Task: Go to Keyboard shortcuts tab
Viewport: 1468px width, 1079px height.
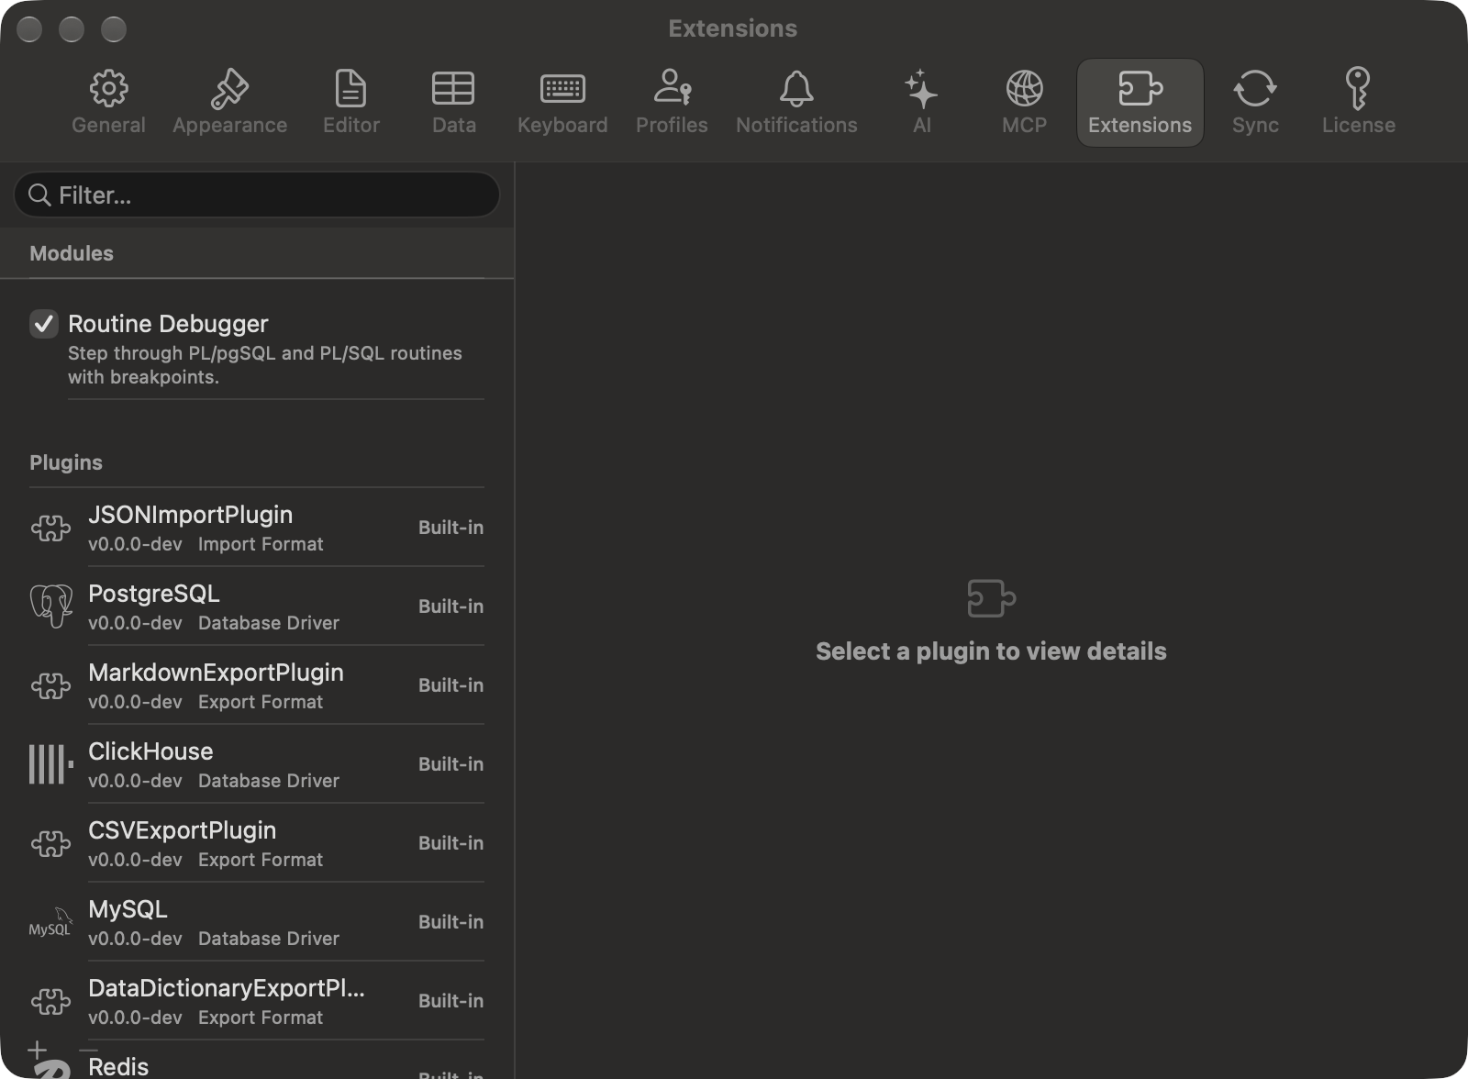Action: pos(562,103)
